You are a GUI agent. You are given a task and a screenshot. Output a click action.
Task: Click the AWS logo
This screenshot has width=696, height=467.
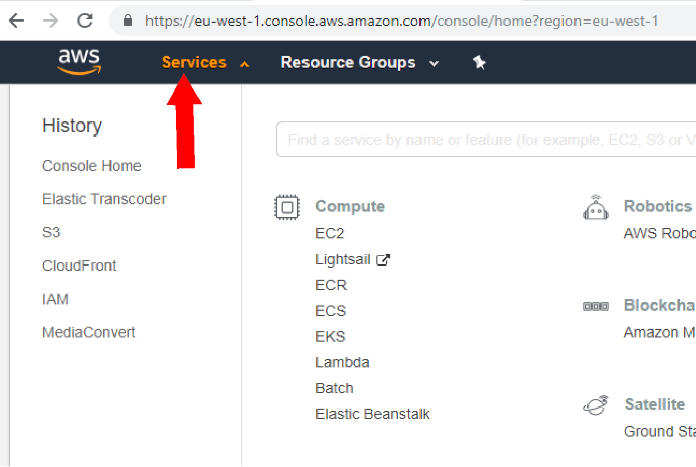[79, 62]
